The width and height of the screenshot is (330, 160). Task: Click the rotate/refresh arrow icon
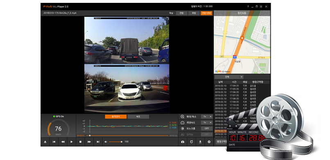pos(191,142)
